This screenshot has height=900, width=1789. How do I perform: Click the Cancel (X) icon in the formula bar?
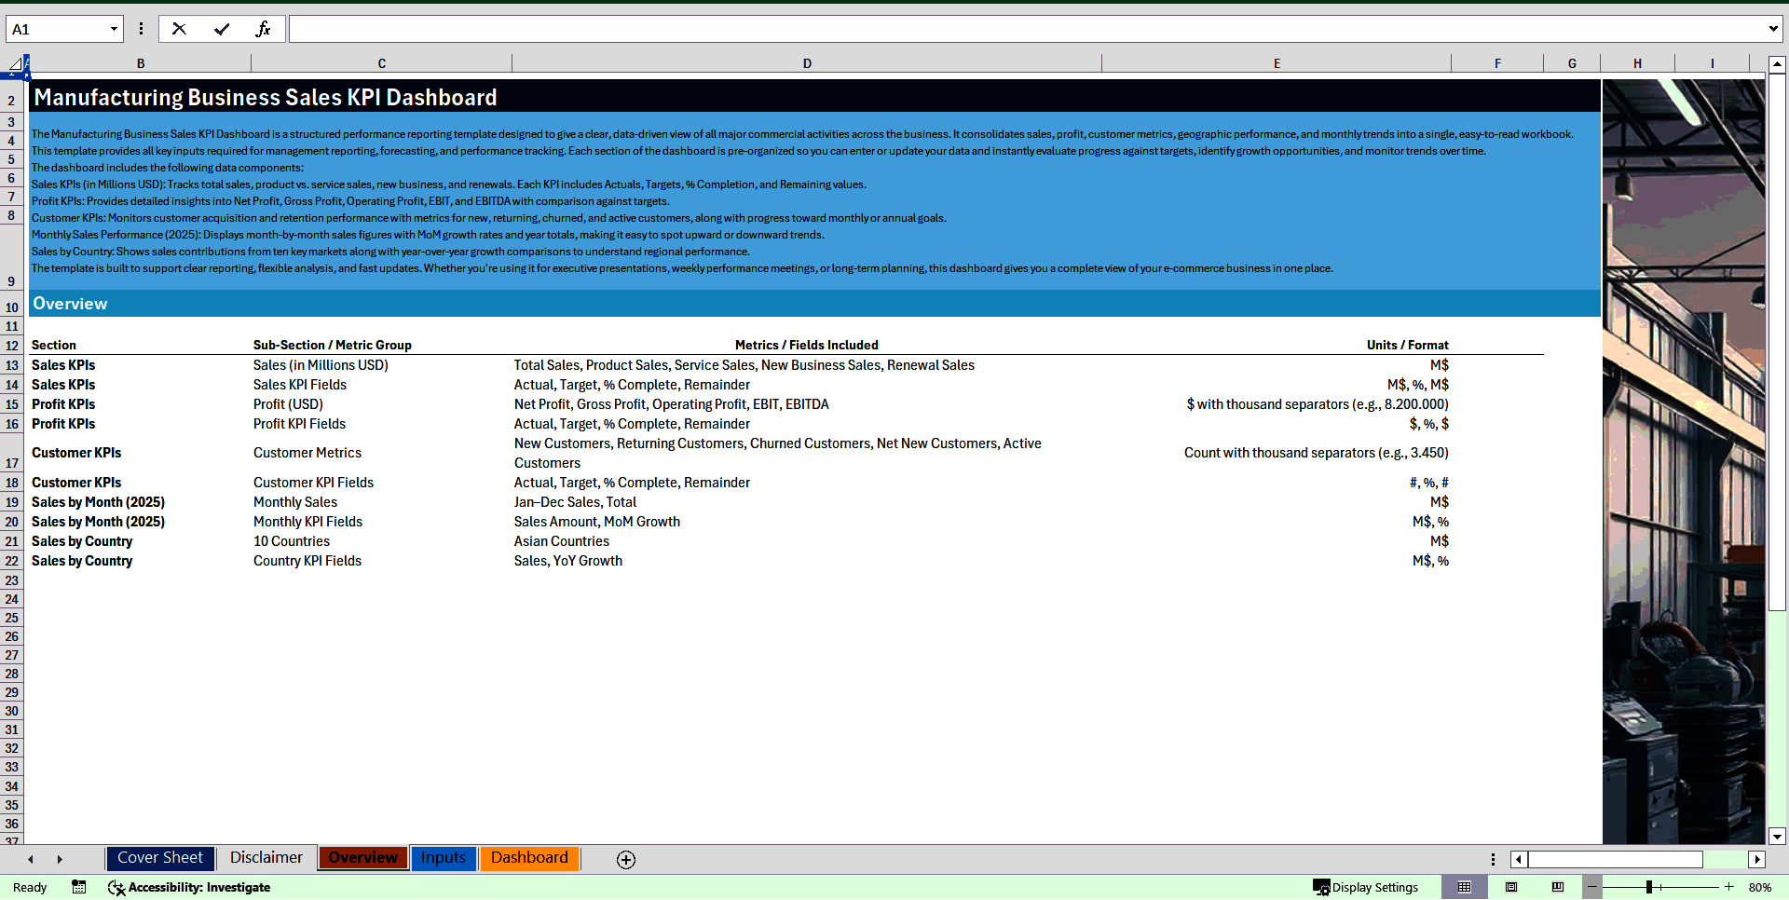point(179,29)
